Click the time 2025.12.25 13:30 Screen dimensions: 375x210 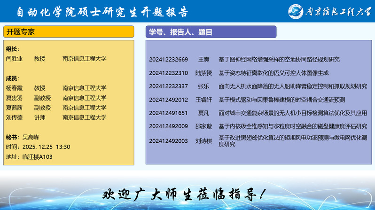point(46,147)
